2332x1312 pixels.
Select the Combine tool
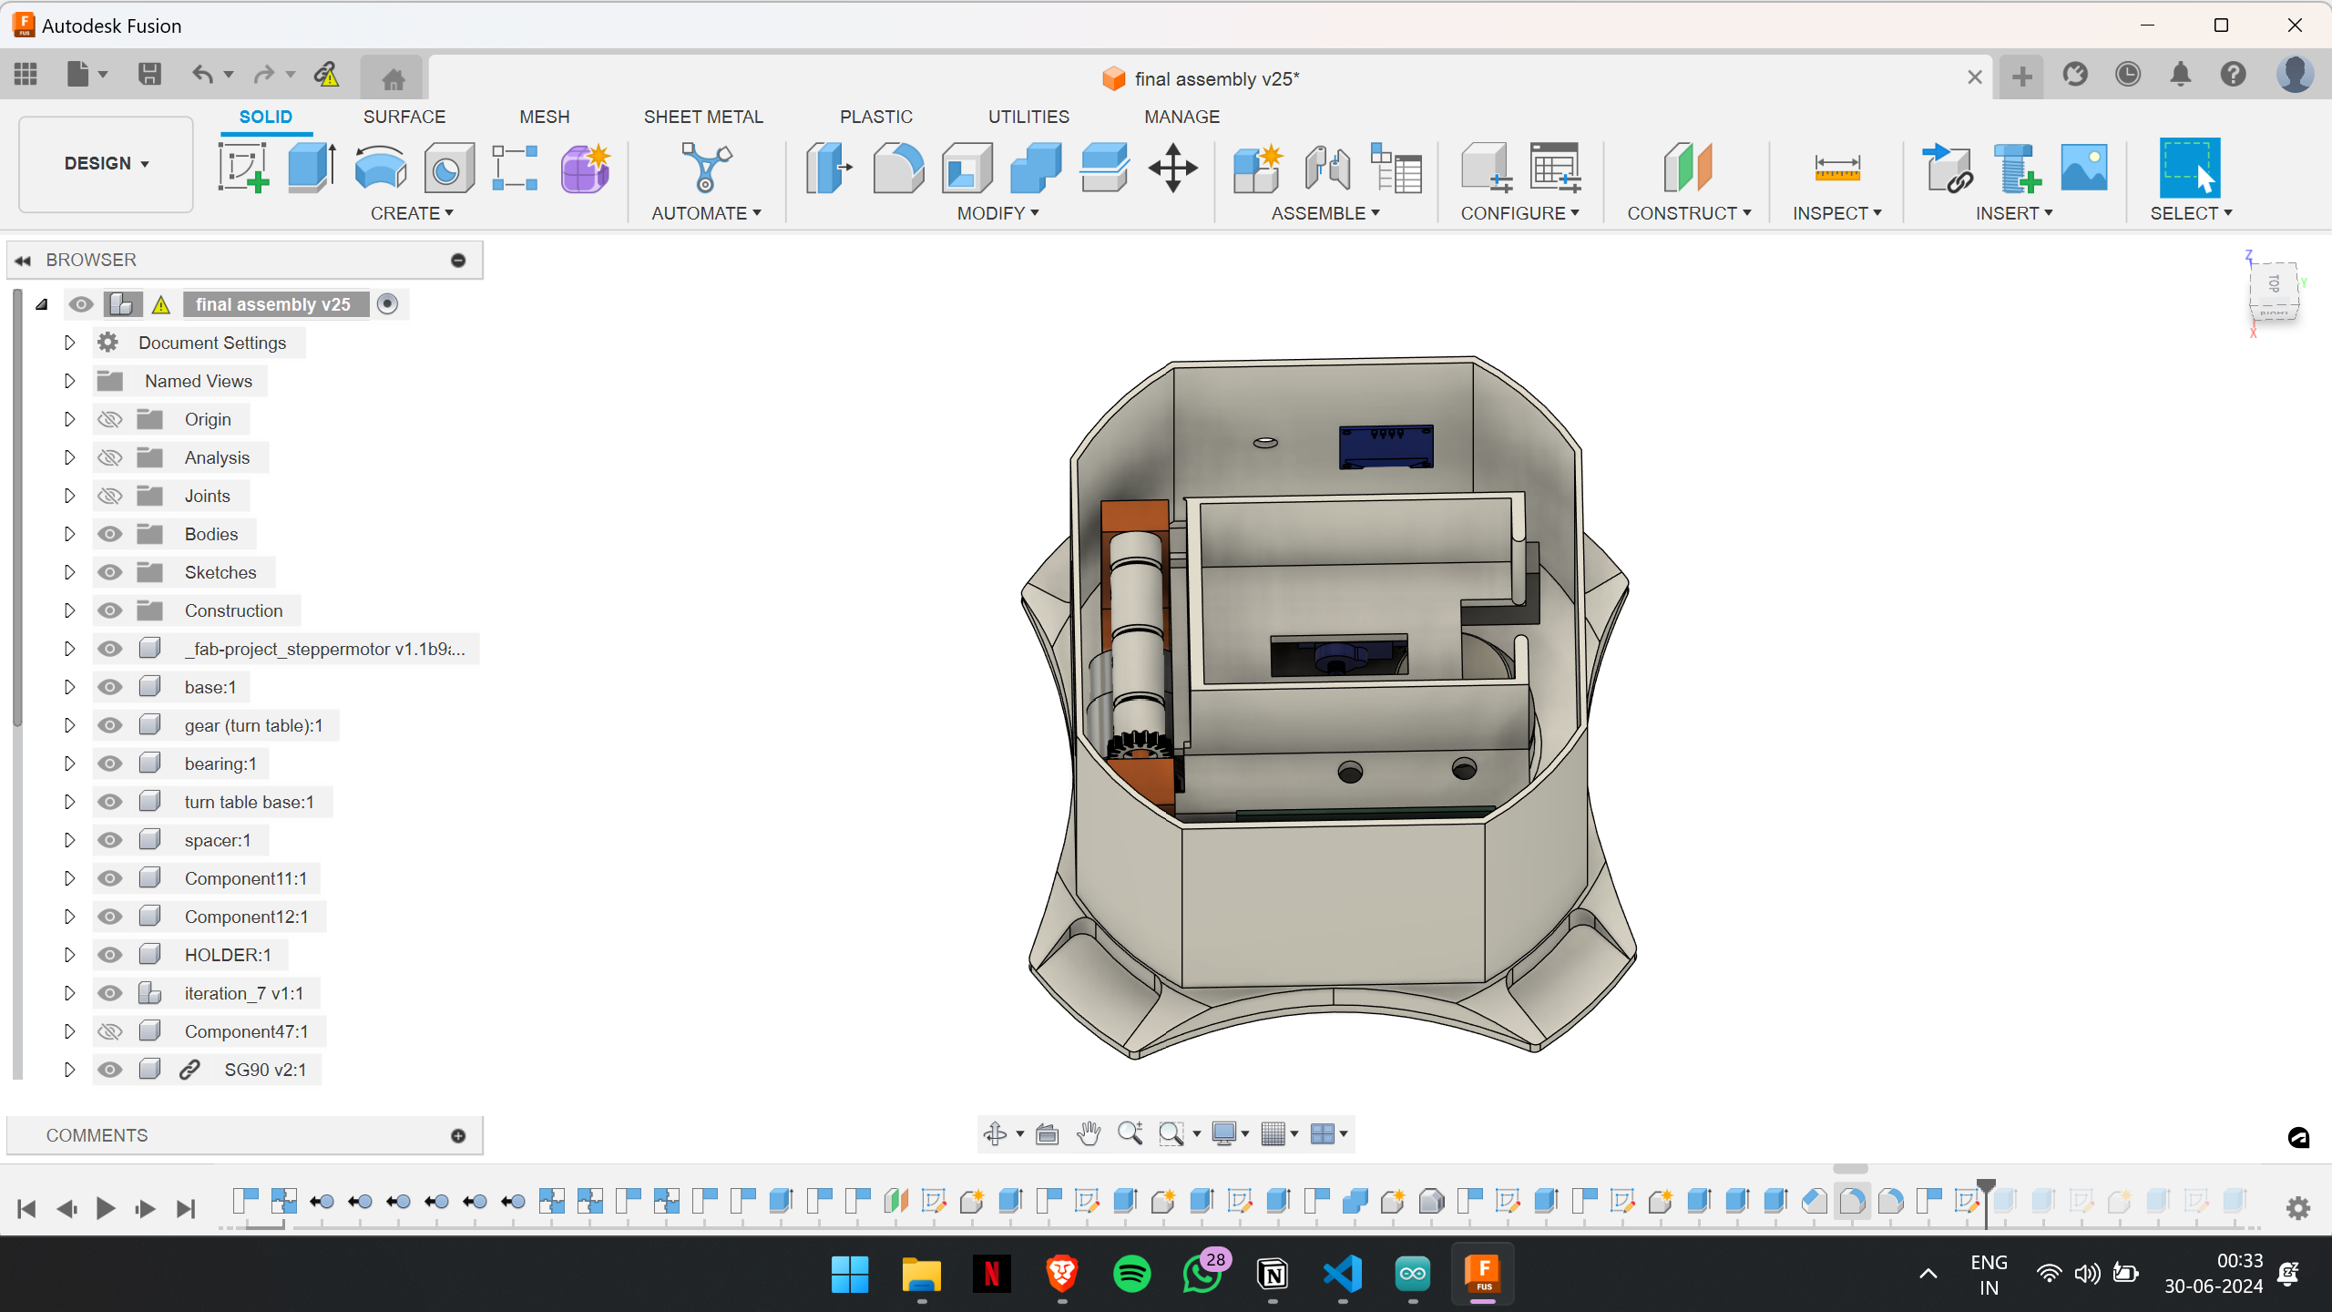1036,168
